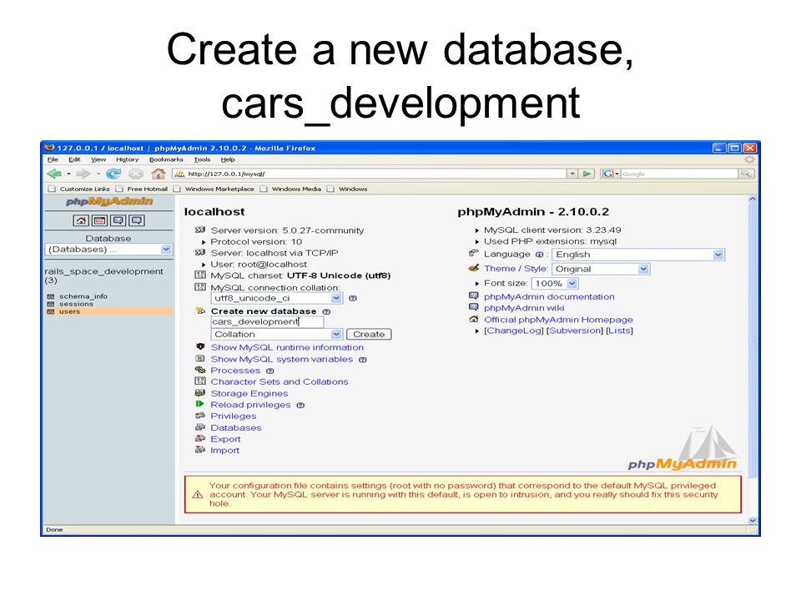The width and height of the screenshot is (801, 601).
Task: Select the sessions table in left panel
Action: (76, 304)
